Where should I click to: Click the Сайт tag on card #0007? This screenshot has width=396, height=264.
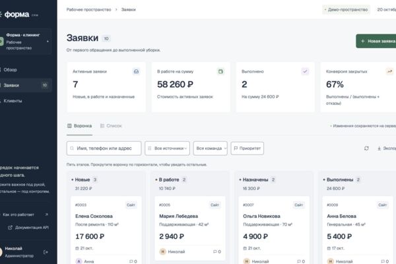[x=298, y=205]
